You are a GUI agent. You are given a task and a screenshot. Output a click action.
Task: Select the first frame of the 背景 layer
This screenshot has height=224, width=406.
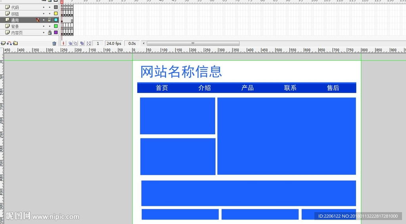pyautogui.click(x=62, y=26)
